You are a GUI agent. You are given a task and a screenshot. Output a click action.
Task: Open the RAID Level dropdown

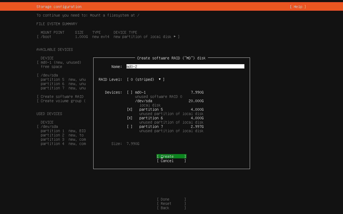click(x=146, y=79)
